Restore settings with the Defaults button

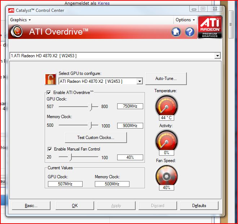199,206
